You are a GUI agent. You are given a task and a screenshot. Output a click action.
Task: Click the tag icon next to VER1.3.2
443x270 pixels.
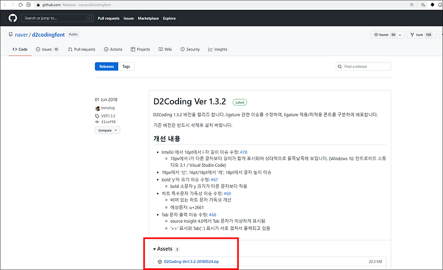click(97, 116)
